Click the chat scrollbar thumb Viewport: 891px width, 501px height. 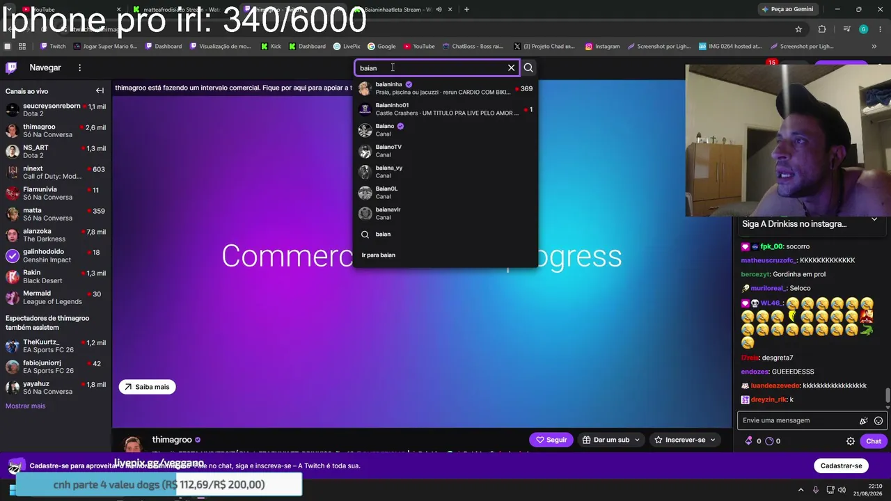click(888, 395)
